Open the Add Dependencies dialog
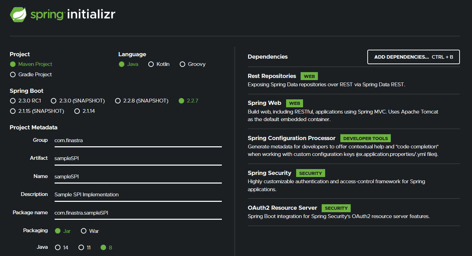Viewport: 472px width, 256px height. tap(414, 57)
